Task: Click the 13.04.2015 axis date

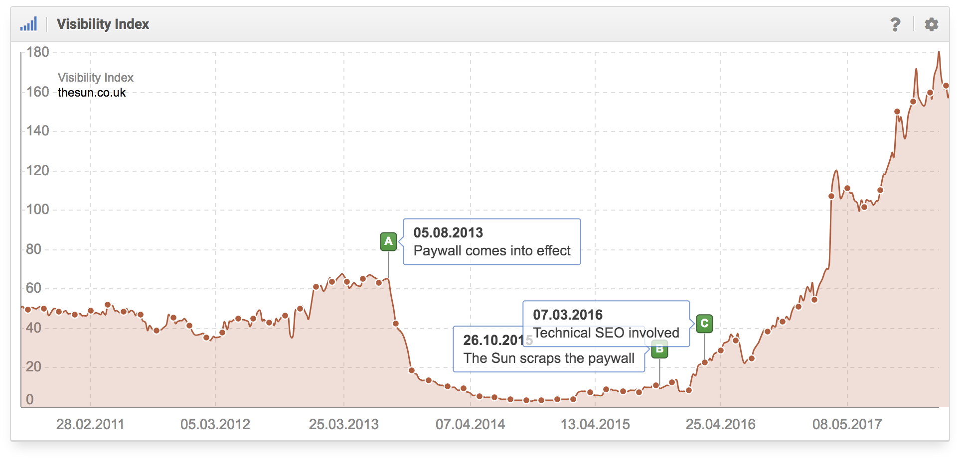Action: 596,424
